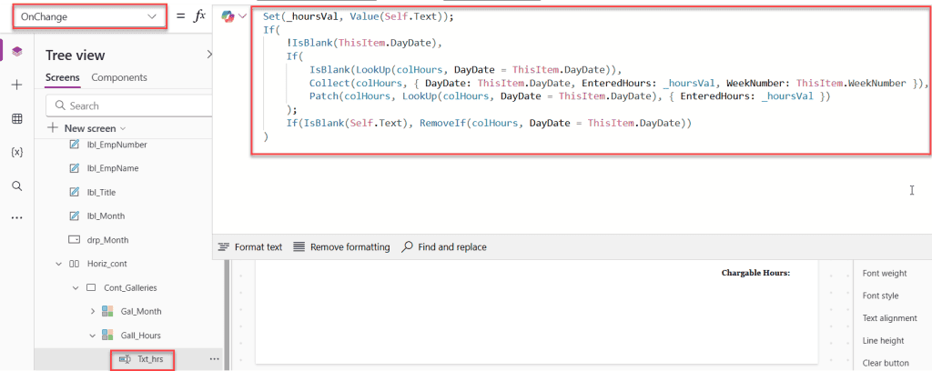The image size is (932, 371).
Task: Select the Line height property
Action: click(x=883, y=341)
